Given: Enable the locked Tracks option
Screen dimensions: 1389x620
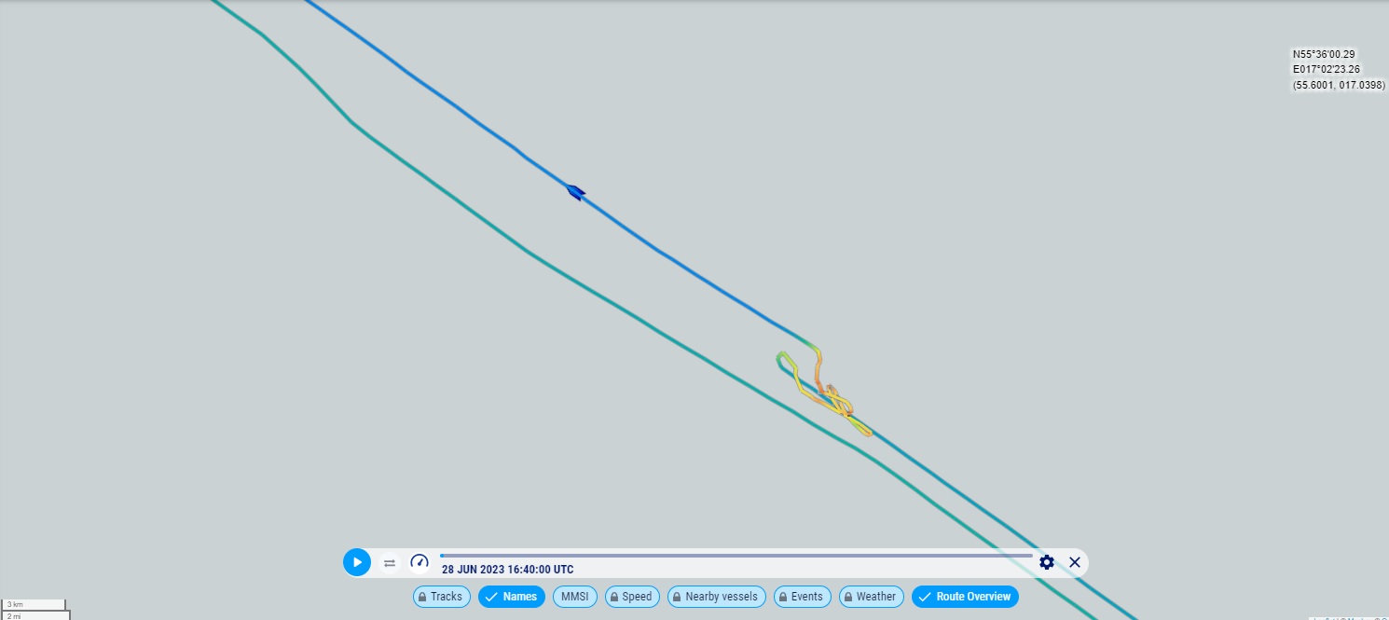Looking at the screenshot, I should [442, 597].
